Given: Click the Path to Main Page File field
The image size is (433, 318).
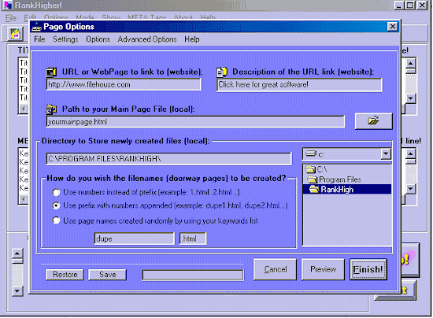Looking at the screenshot, I should pyautogui.click(x=195, y=122).
